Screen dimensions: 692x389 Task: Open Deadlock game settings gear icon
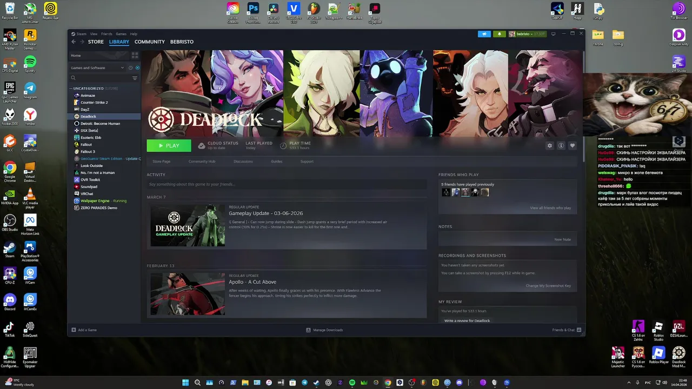(x=550, y=145)
